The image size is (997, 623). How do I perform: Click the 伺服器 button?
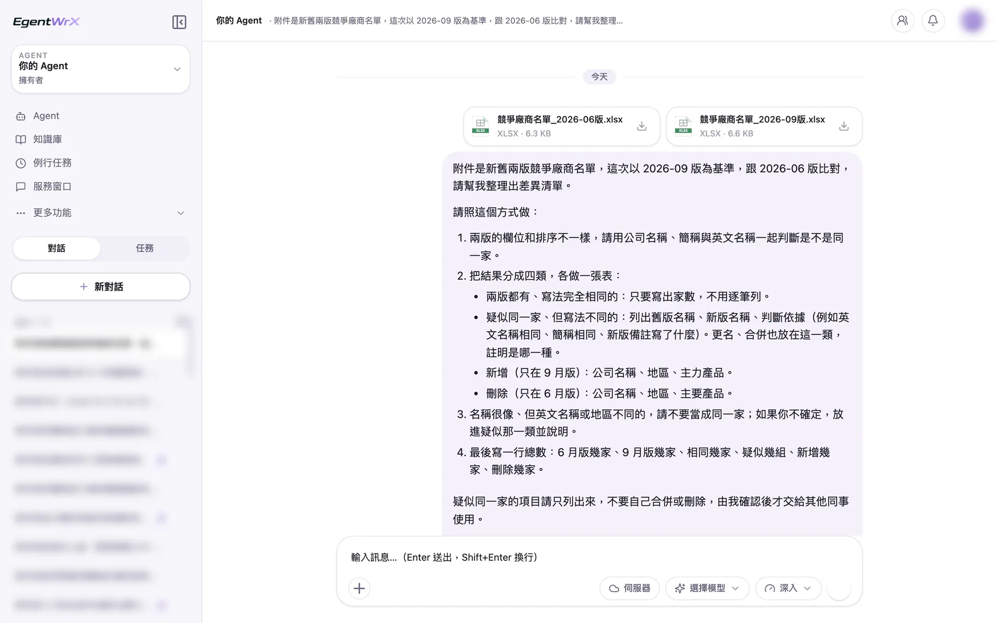[x=629, y=588]
